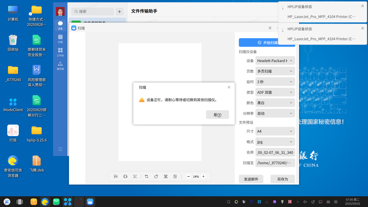Click the 名称 file name input field
The height and width of the screenshot is (207, 368).
(275, 152)
